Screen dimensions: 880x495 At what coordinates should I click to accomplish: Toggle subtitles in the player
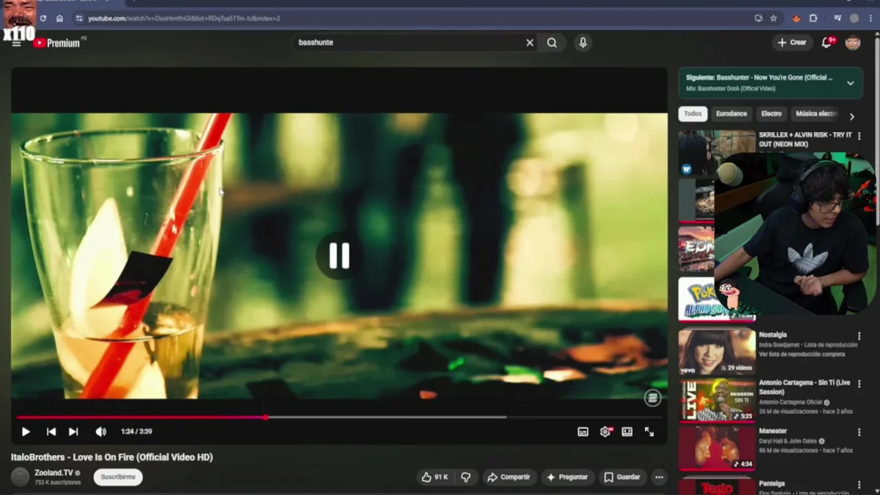(583, 432)
